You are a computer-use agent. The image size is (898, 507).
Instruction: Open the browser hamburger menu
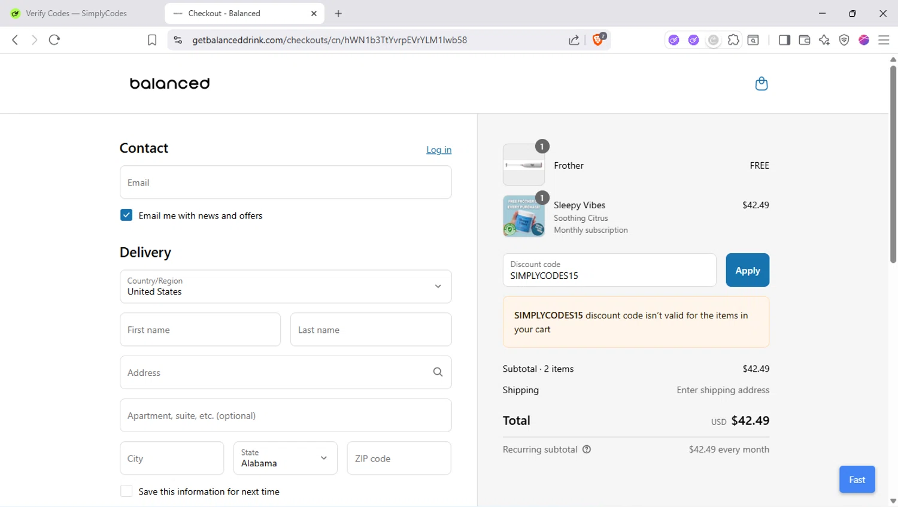point(884,40)
